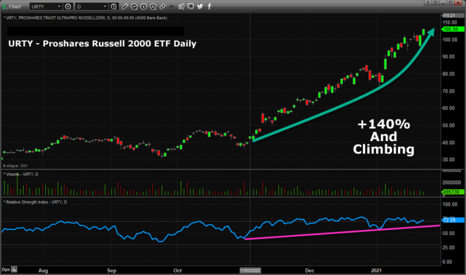Open the data list info icon
This screenshot has height=275, width=466.
click(x=181, y=7)
